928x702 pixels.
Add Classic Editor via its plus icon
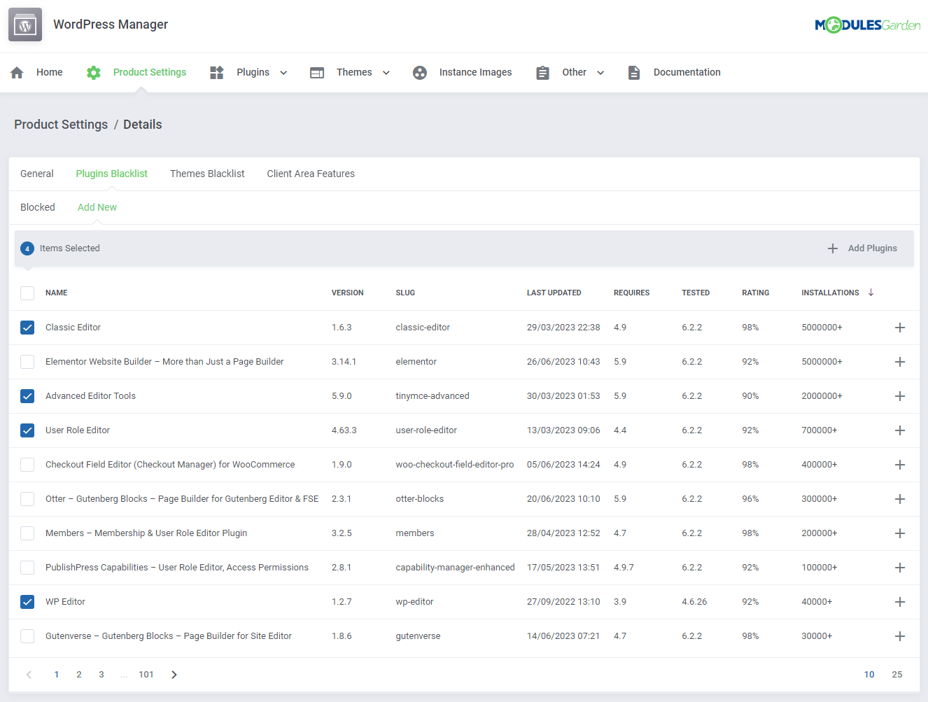900,328
